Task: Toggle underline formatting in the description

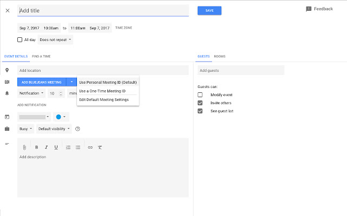Action: coord(56,147)
